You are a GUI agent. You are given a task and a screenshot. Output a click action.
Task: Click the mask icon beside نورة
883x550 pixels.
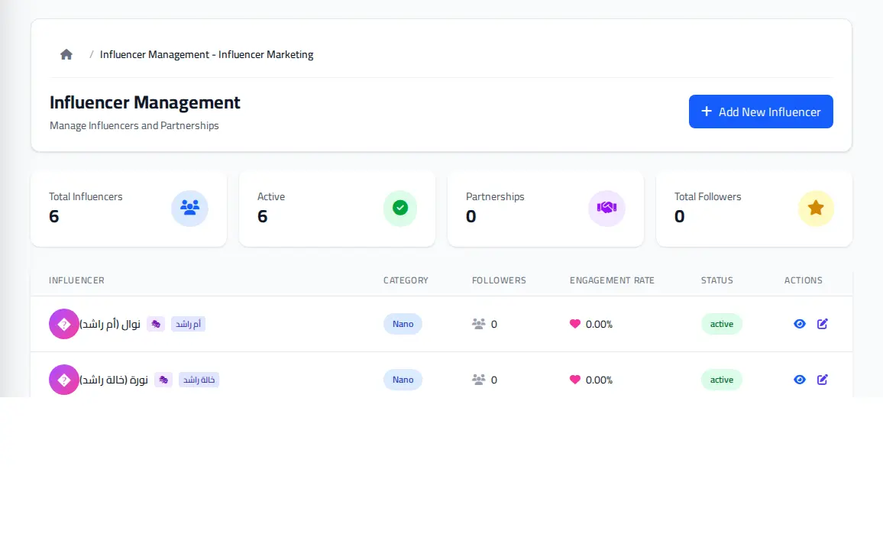click(163, 380)
